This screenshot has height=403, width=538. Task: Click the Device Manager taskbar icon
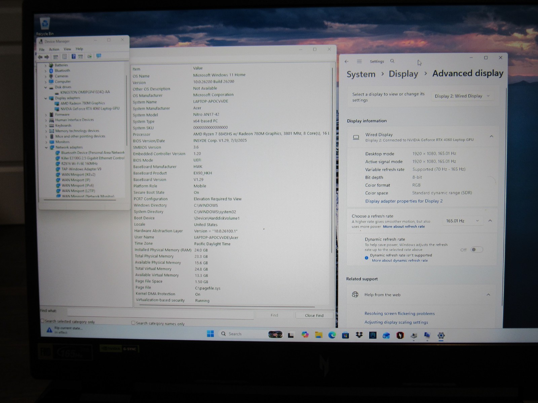point(414,335)
